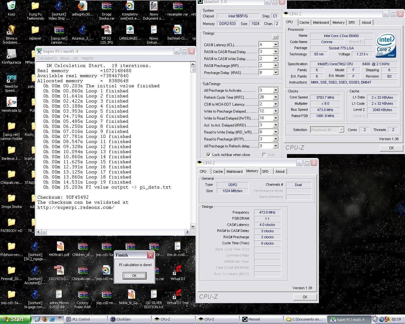Expand RAS# to CAS# Read Delay dropdown
405x324 pixels.
click(275, 52)
